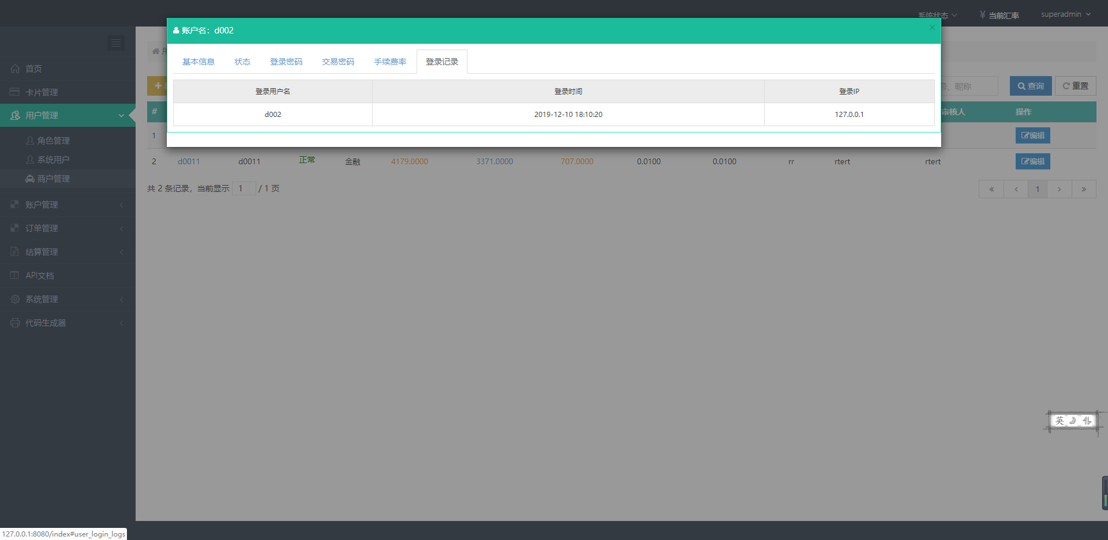Switch to the 登录密码 tab
The width and height of the screenshot is (1108, 540).
point(286,62)
